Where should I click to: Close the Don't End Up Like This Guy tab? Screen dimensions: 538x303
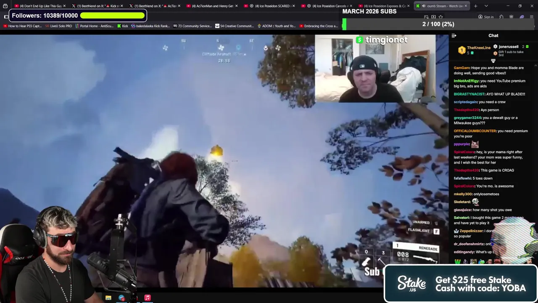(x=64, y=6)
